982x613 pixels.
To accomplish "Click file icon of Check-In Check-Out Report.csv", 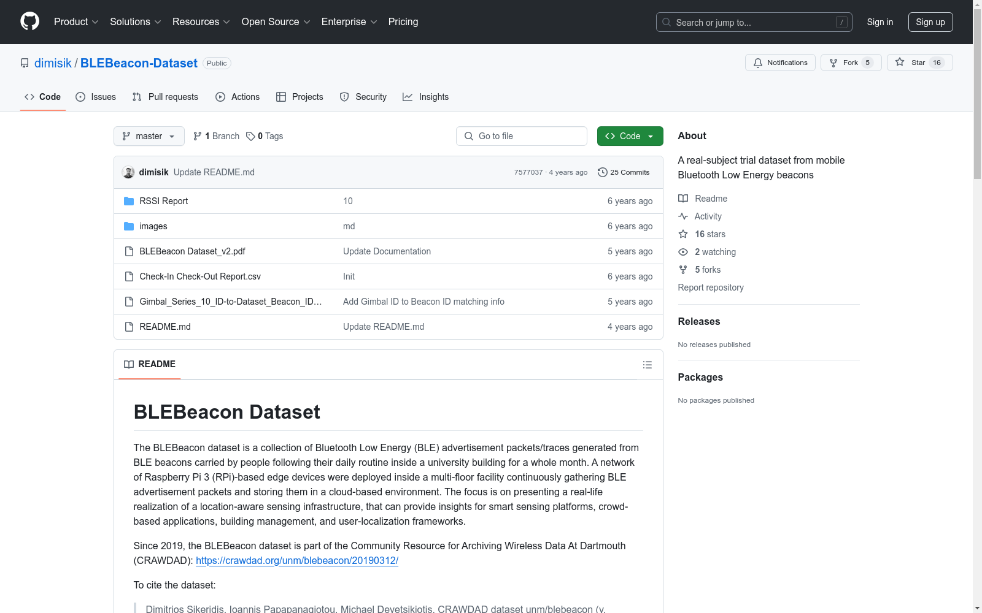I will [x=129, y=276].
